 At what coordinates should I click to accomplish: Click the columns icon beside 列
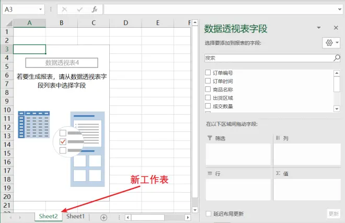coord(278,138)
